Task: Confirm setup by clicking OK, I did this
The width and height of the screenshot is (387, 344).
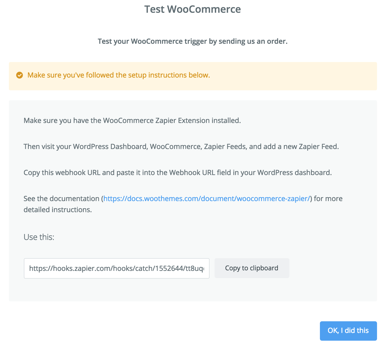Action: (348, 331)
